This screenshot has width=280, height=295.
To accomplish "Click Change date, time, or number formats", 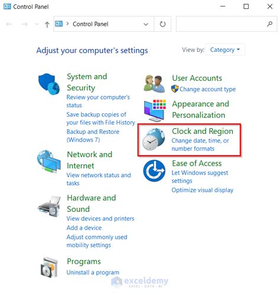I will tap(200, 145).
